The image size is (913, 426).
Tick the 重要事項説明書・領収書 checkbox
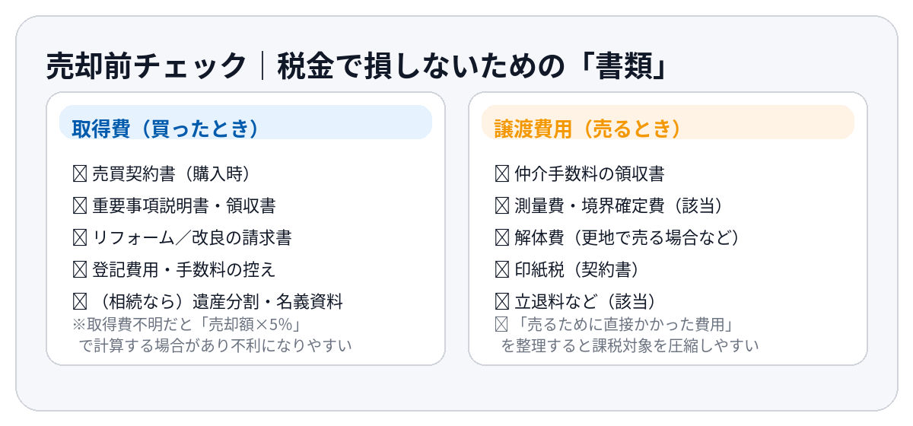coord(79,205)
